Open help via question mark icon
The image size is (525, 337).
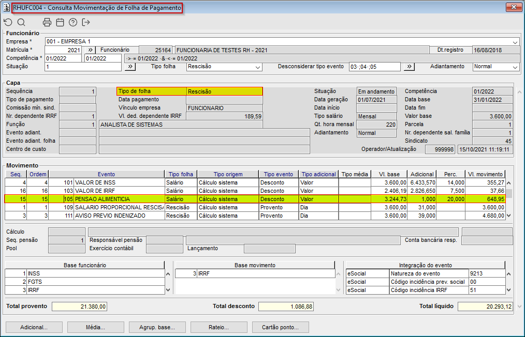(73, 22)
